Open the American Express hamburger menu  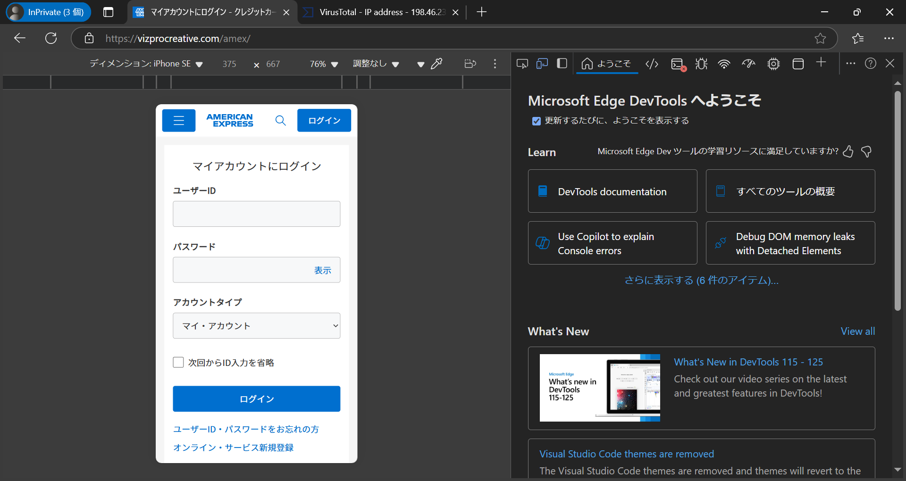[179, 120]
